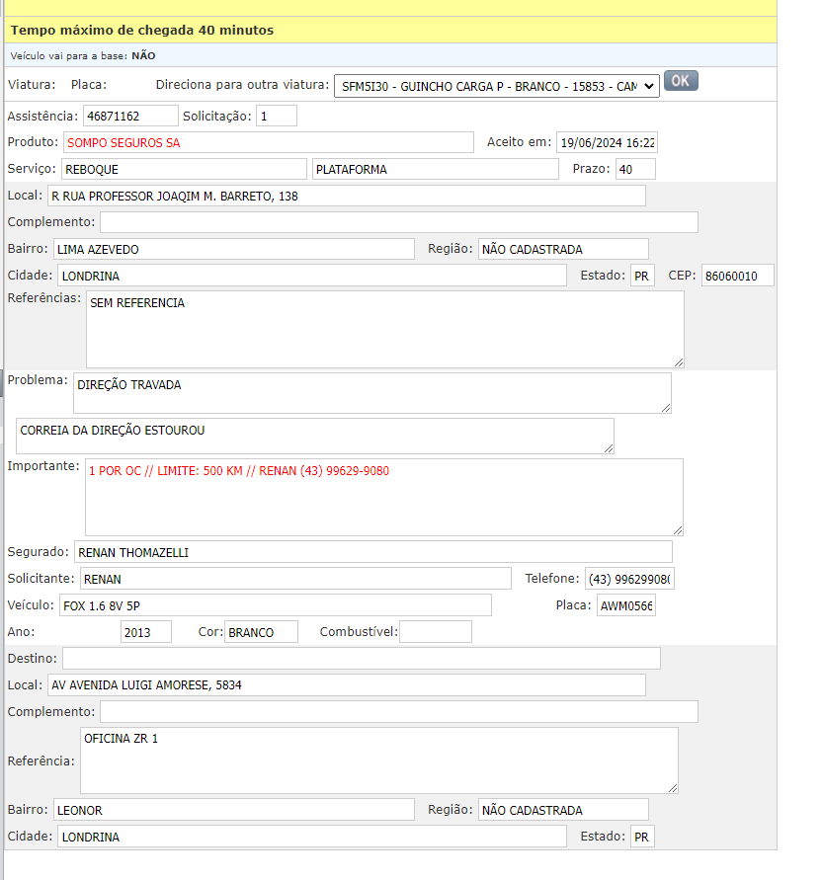Click the empty Destino field
The height and width of the screenshot is (880, 822).
(x=362, y=659)
